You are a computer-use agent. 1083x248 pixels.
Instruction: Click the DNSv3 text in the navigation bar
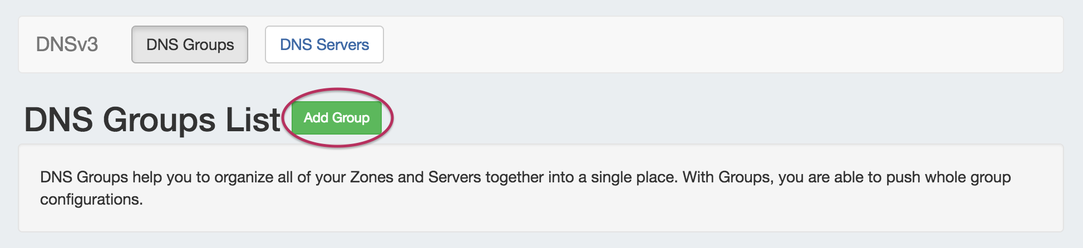pyautogui.click(x=67, y=44)
